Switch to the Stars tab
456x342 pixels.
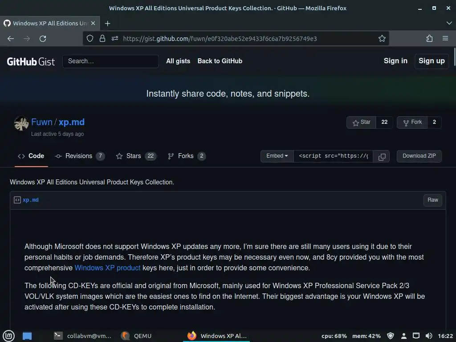(x=136, y=156)
